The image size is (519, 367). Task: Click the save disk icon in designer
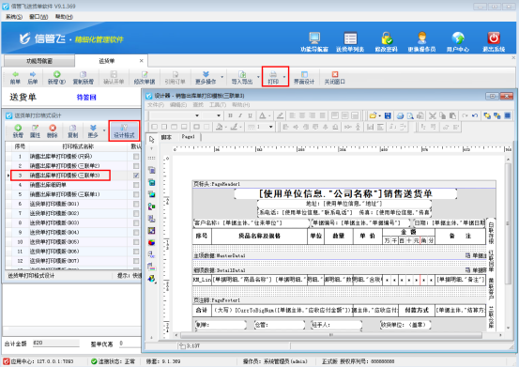(x=388, y=115)
